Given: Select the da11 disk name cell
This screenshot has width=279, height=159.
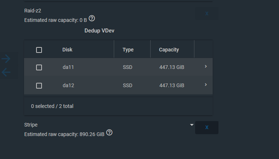Looking at the screenshot, I should (69, 67).
